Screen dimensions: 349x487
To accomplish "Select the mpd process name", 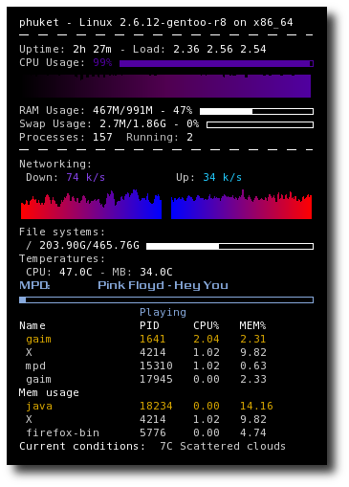I will [x=35, y=366].
